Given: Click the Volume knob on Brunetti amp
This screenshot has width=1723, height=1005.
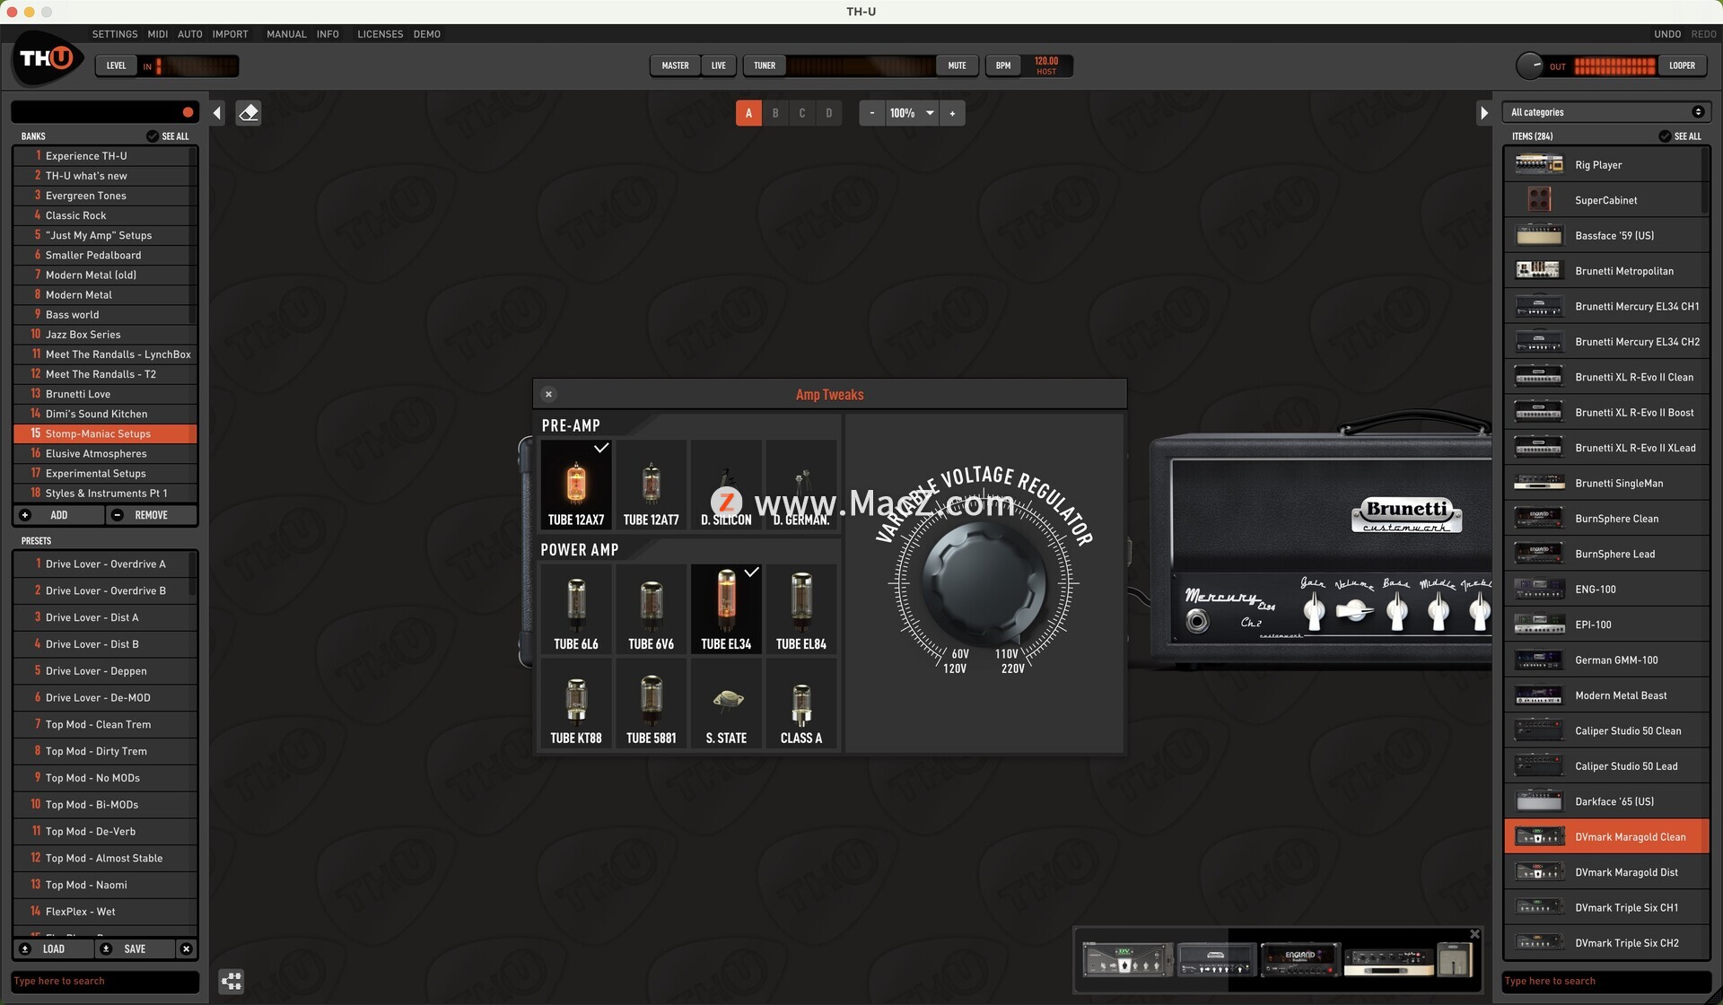Looking at the screenshot, I should tap(1354, 612).
